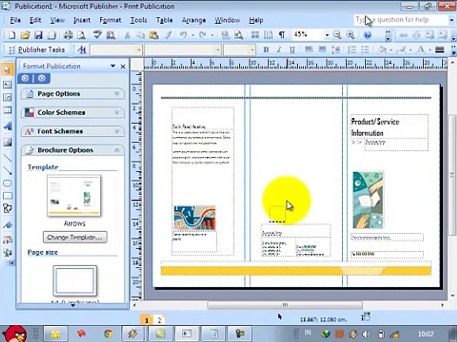
Task: Switch to page 2 tab
Action: (159, 320)
